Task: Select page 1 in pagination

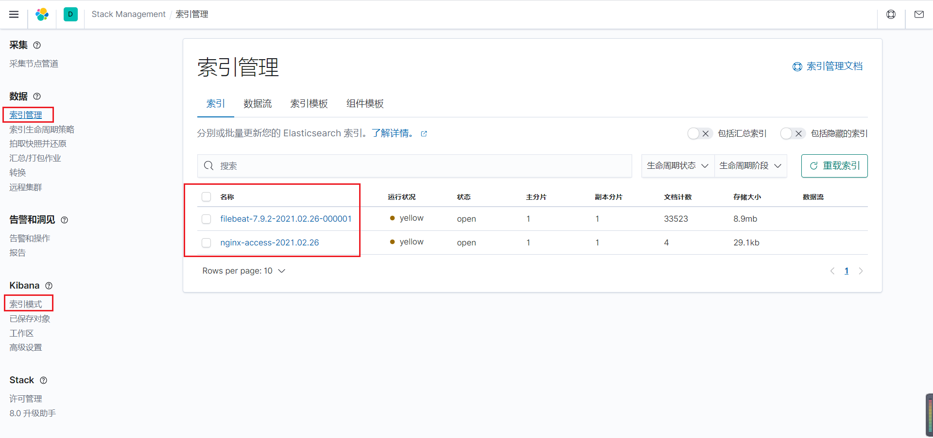Action: (x=847, y=271)
